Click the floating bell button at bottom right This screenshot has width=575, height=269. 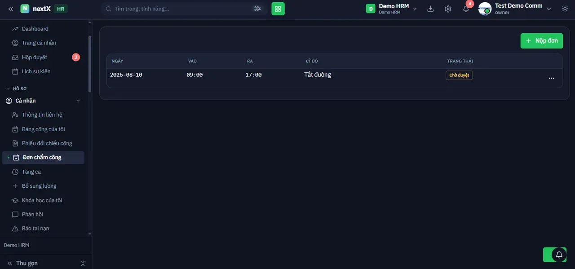(559, 255)
